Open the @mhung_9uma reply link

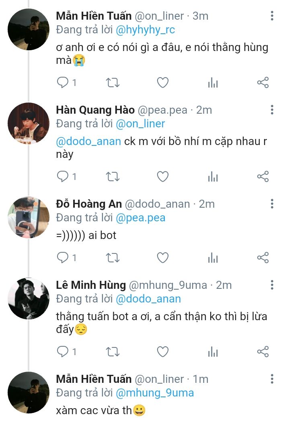pos(155,392)
